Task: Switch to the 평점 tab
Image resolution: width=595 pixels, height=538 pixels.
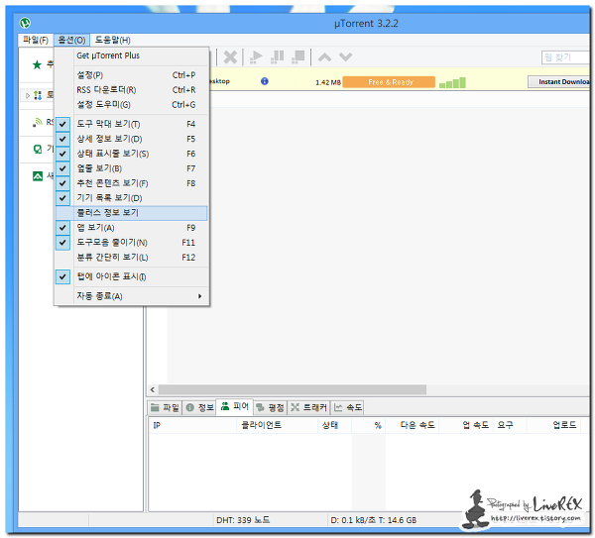Action: tap(270, 407)
